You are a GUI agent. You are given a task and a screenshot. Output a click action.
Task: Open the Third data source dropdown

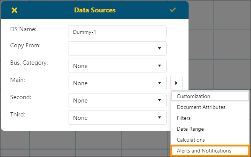[x=117, y=118]
